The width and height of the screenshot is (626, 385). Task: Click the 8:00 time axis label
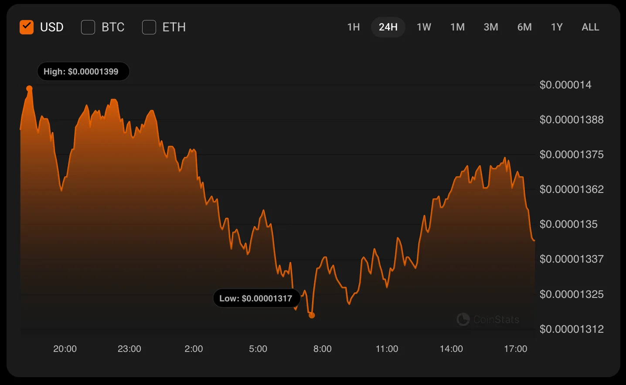[x=323, y=349]
